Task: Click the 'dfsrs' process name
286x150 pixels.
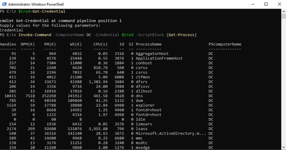Action: coord(141,82)
